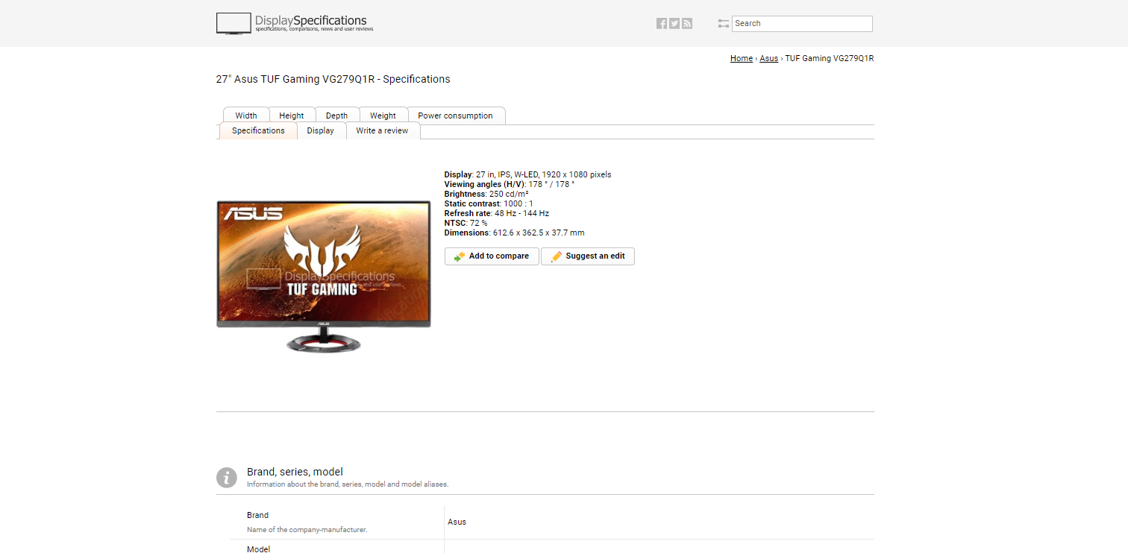Open the Weight tab
Screen dimensions: 1128x553
pyautogui.click(x=383, y=116)
